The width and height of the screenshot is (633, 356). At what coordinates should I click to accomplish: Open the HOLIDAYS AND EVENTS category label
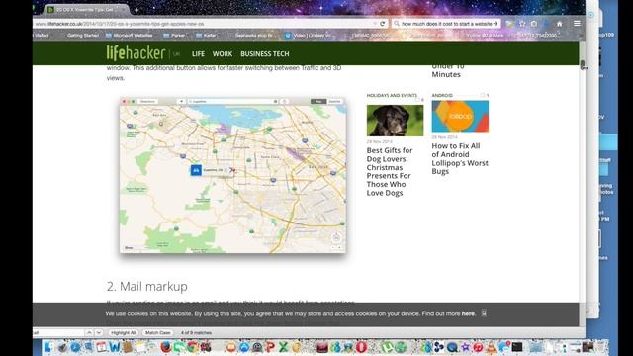[392, 95]
